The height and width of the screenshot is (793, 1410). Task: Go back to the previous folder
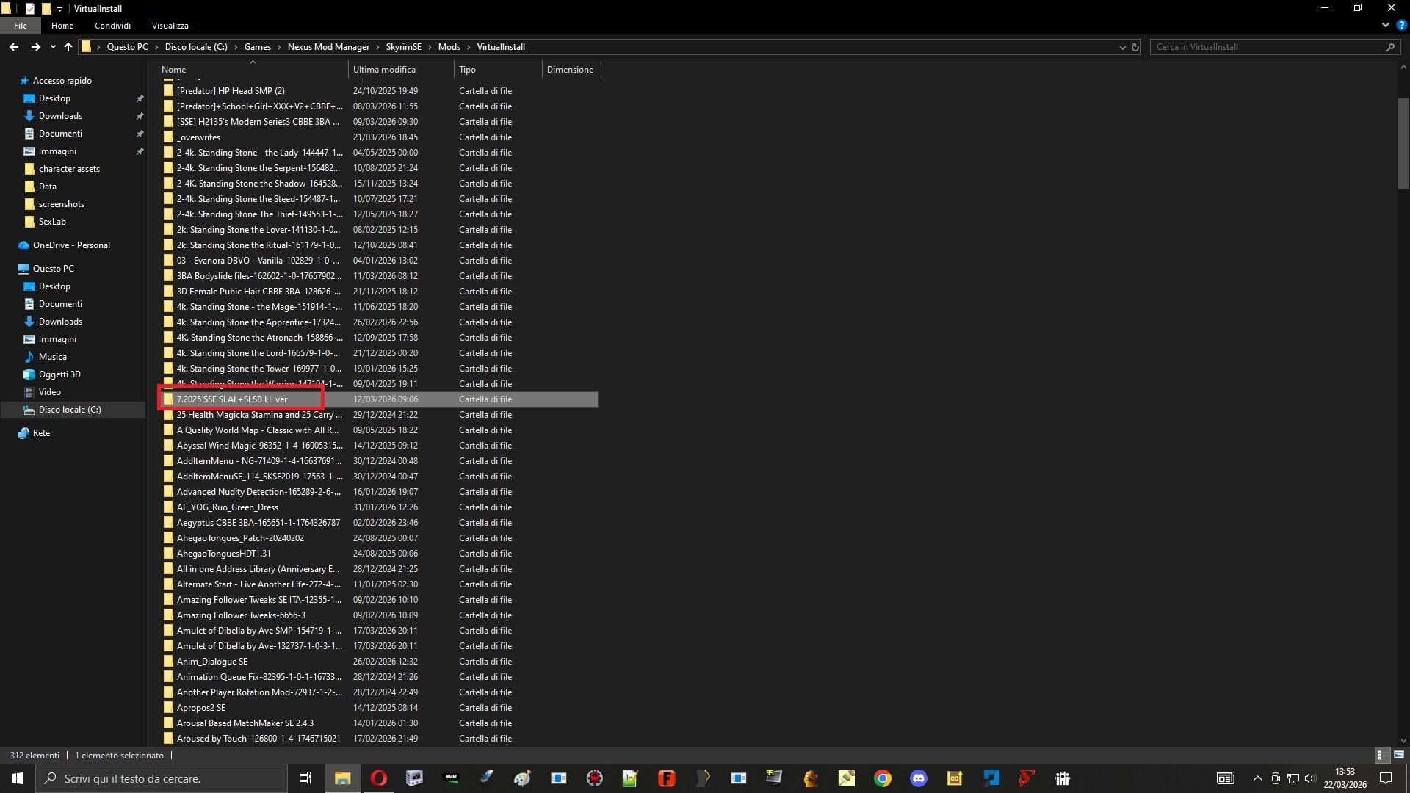[14, 47]
